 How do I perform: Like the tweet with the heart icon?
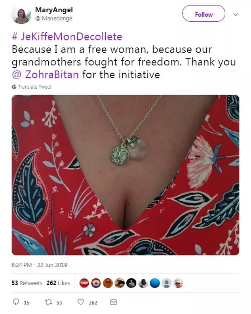point(81,302)
